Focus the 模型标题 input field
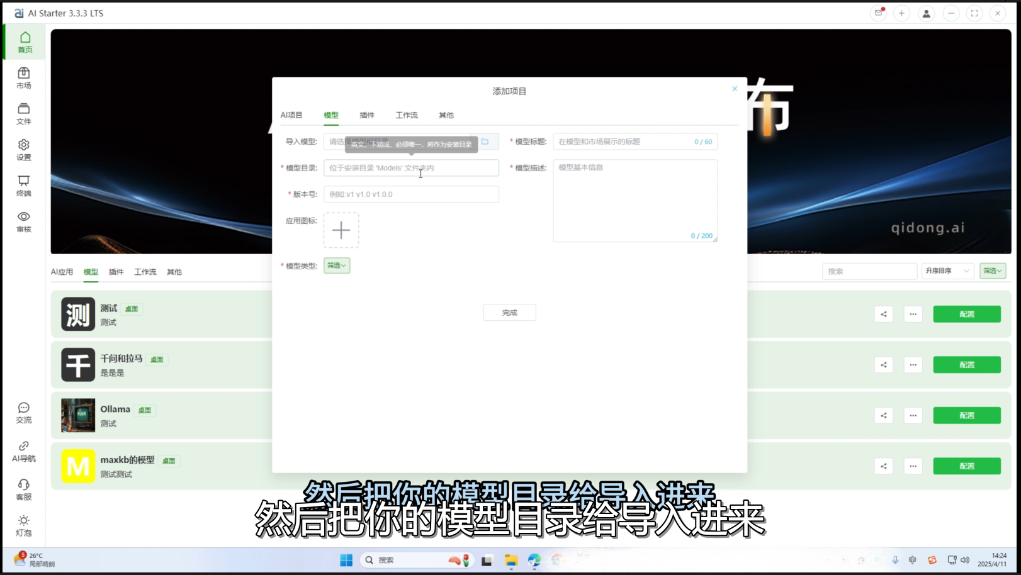This screenshot has width=1021, height=575. pyautogui.click(x=635, y=142)
